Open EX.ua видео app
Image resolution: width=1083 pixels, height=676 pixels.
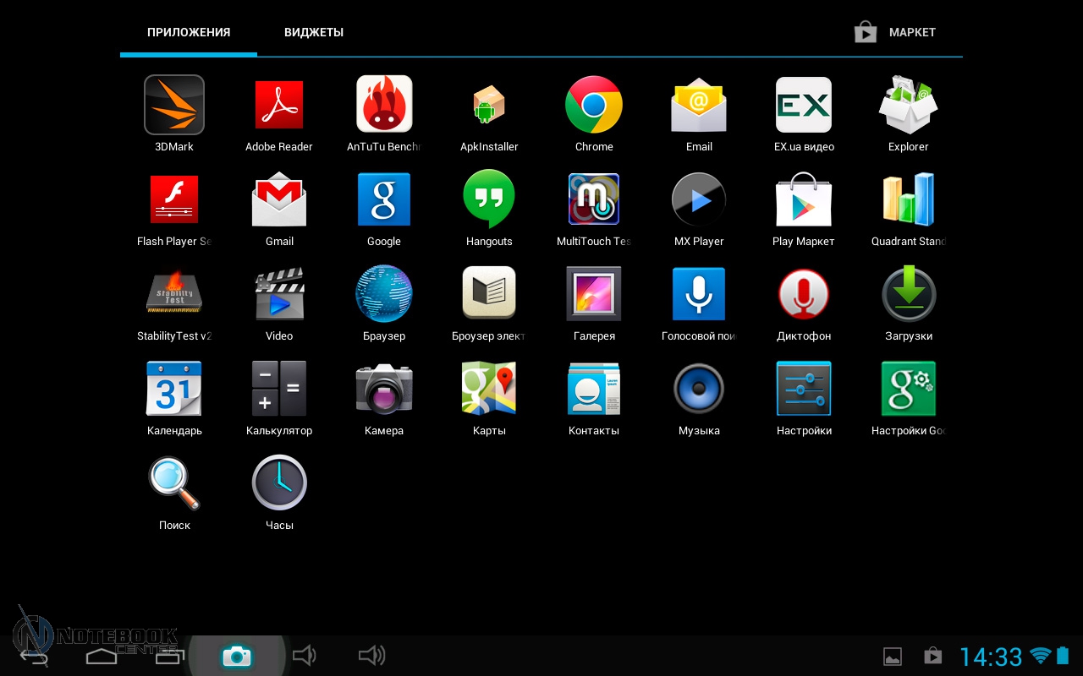pos(804,106)
